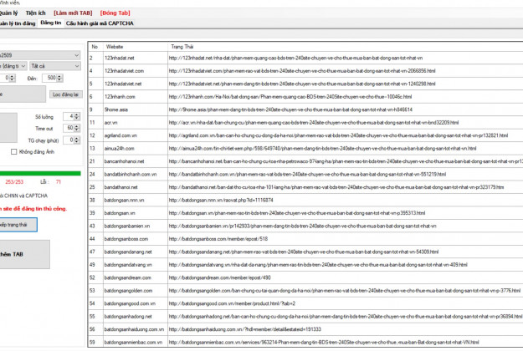The image size is (523, 351).
Task: Select the bandatbinhchanh.com.vn row
Action: tap(305, 174)
